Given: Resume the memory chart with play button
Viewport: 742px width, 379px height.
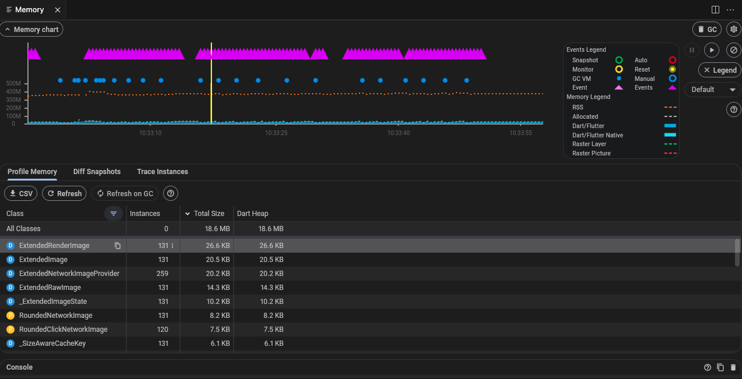Looking at the screenshot, I should [x=712, y=51].
